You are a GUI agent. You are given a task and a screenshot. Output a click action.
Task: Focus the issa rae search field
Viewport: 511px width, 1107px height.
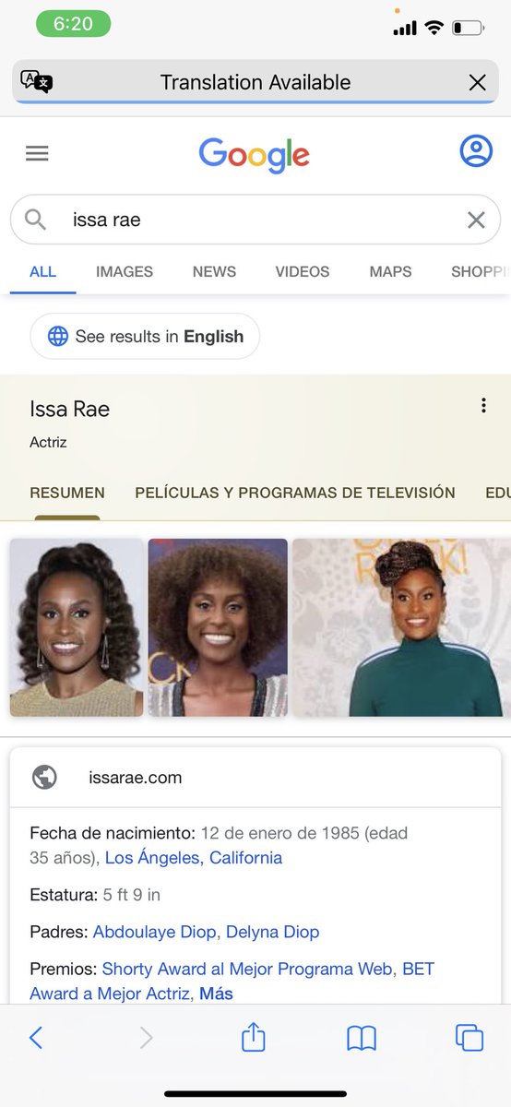(255, 220)
